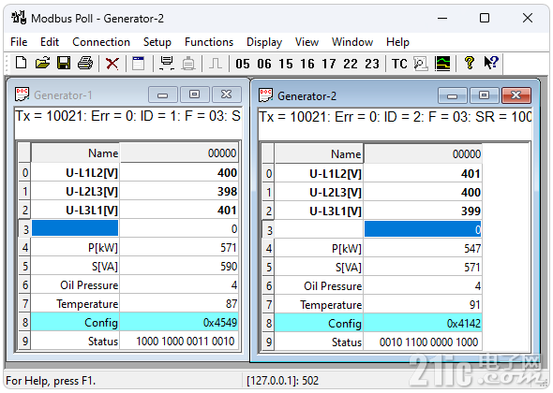Click the yellow question mark Help icon
The image size is (553, 393).
coord(469,64)
